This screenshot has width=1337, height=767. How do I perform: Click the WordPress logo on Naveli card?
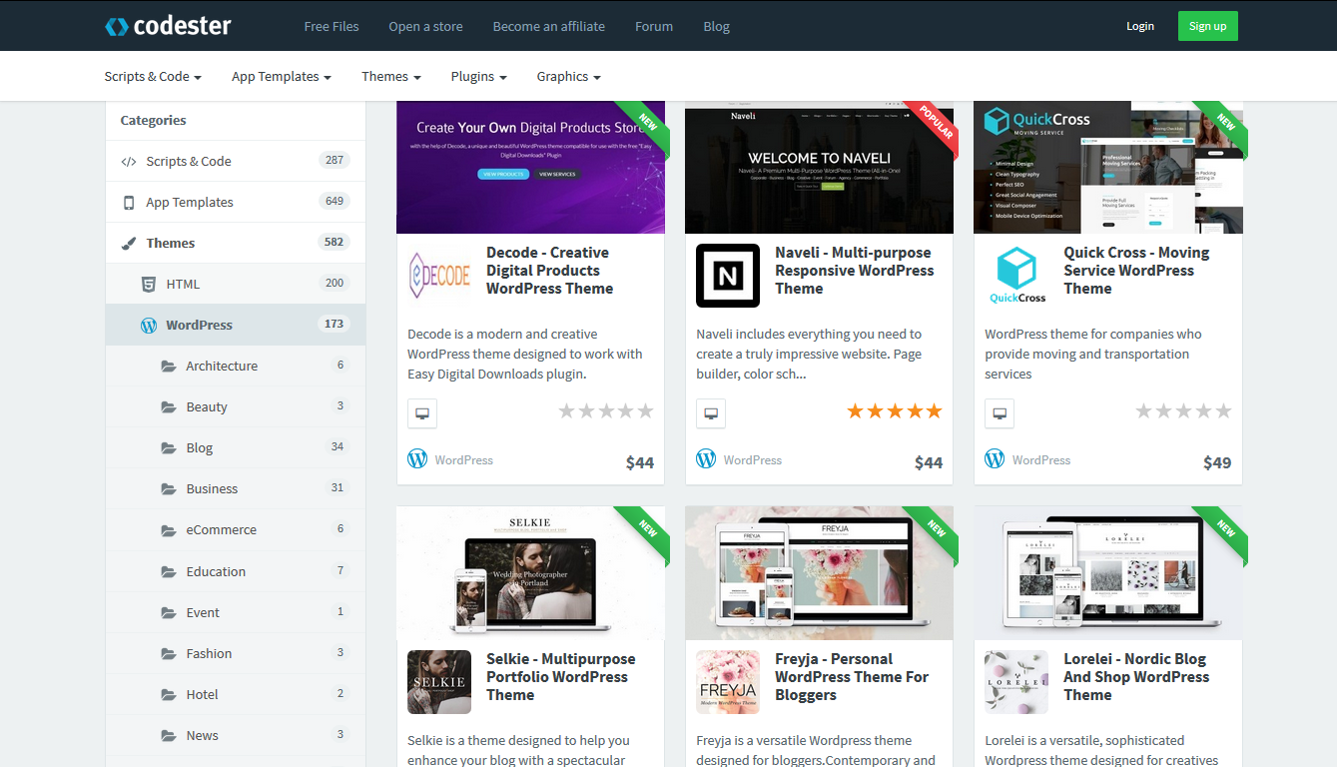click(x=706, y=458)
